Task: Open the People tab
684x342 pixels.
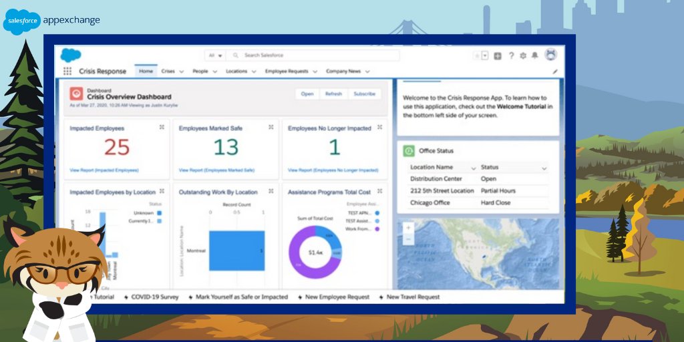Action: tap(200, 71)
